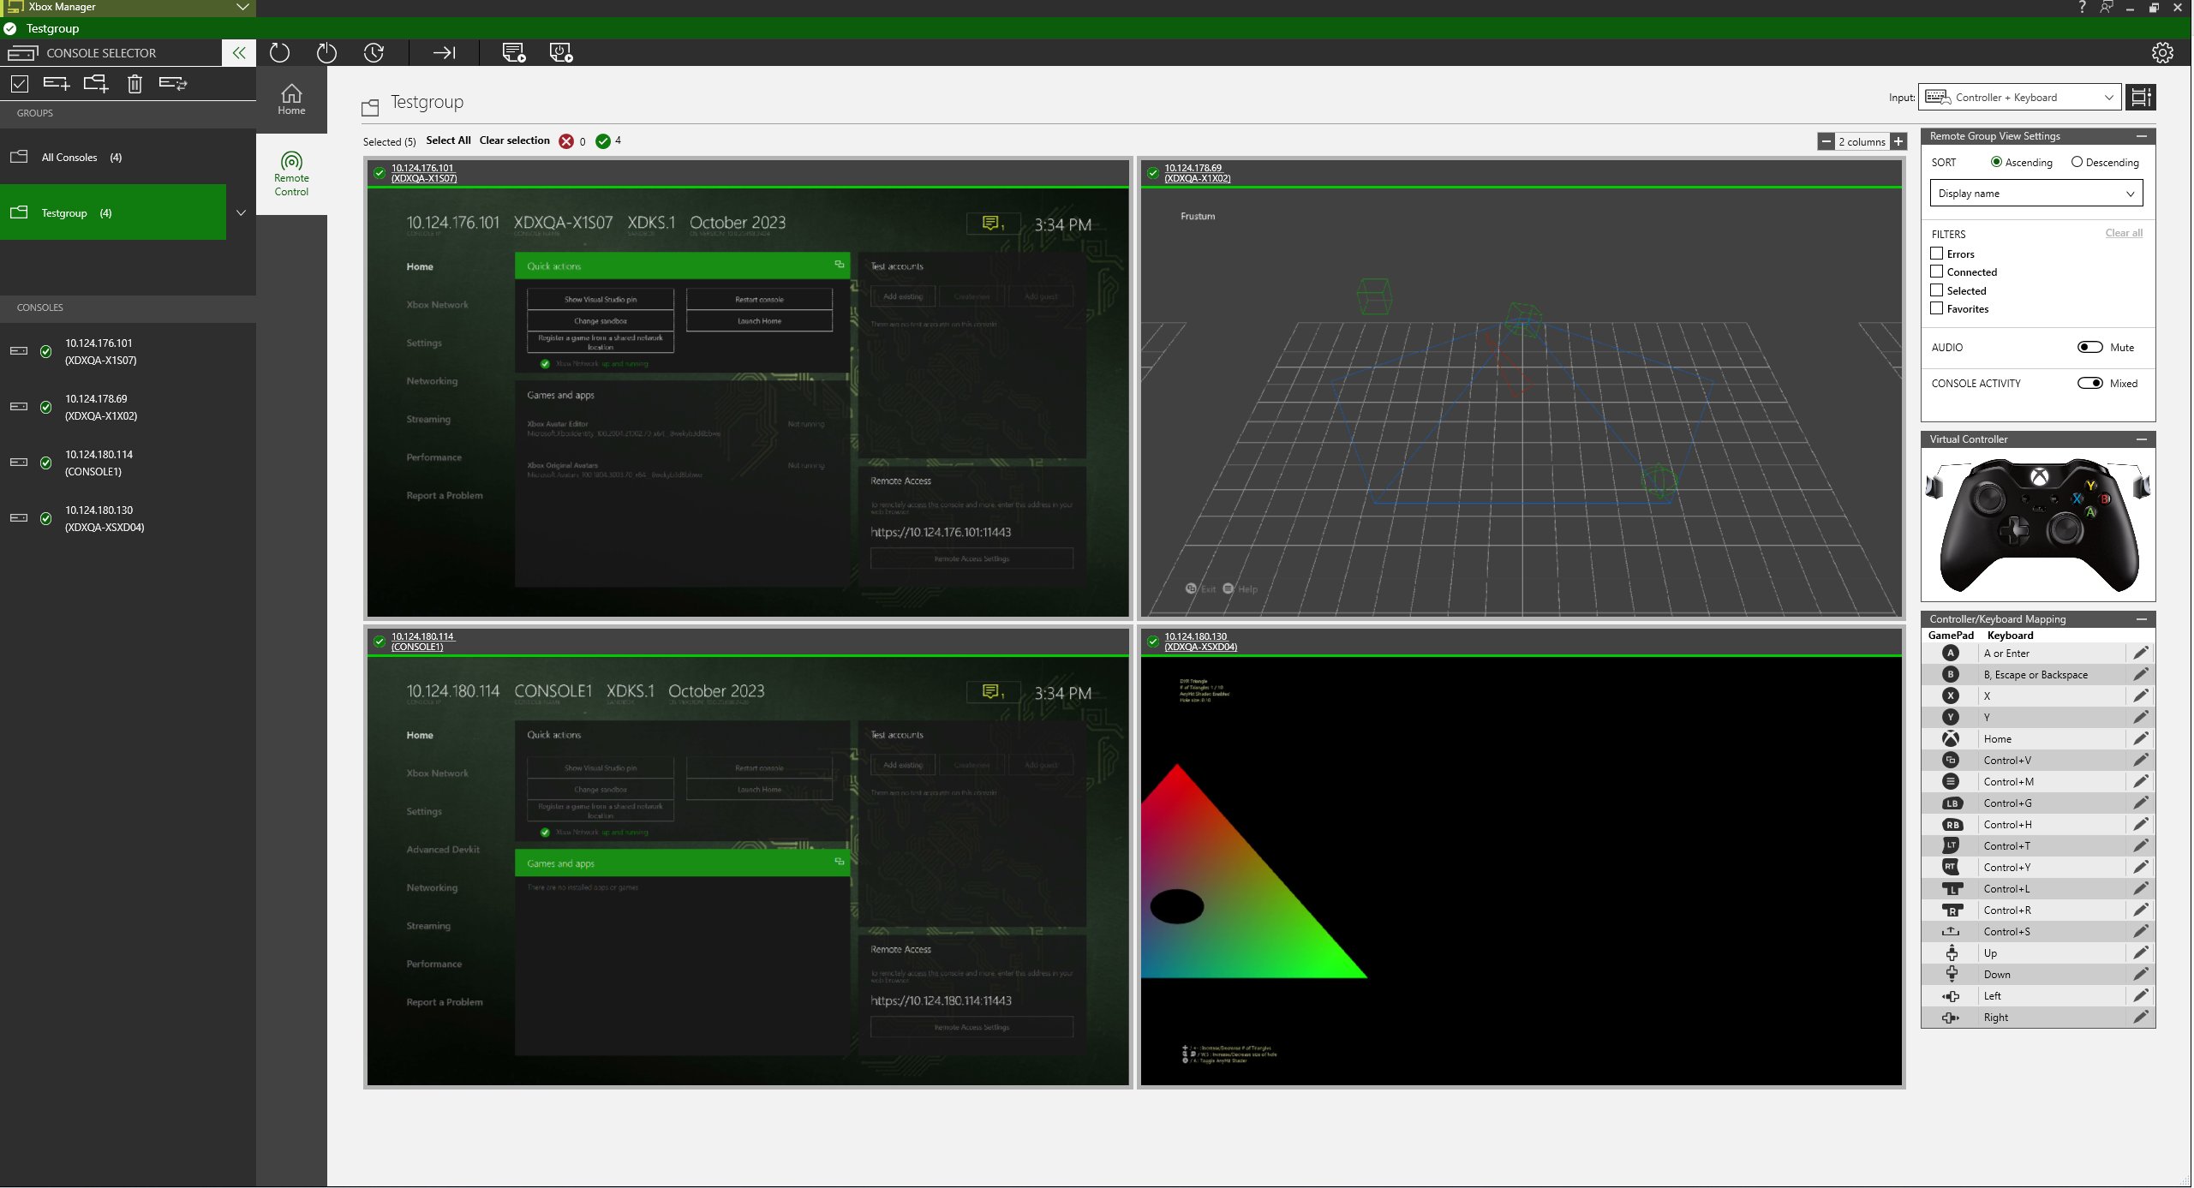Edit the A button keyboard mapping pencil
The height and width of the screenshot is (1188, 2194).
[x=2141, y=653]
